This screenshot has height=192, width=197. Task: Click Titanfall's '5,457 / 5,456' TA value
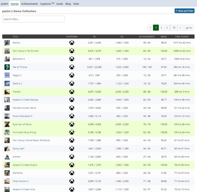pos(94,91)
